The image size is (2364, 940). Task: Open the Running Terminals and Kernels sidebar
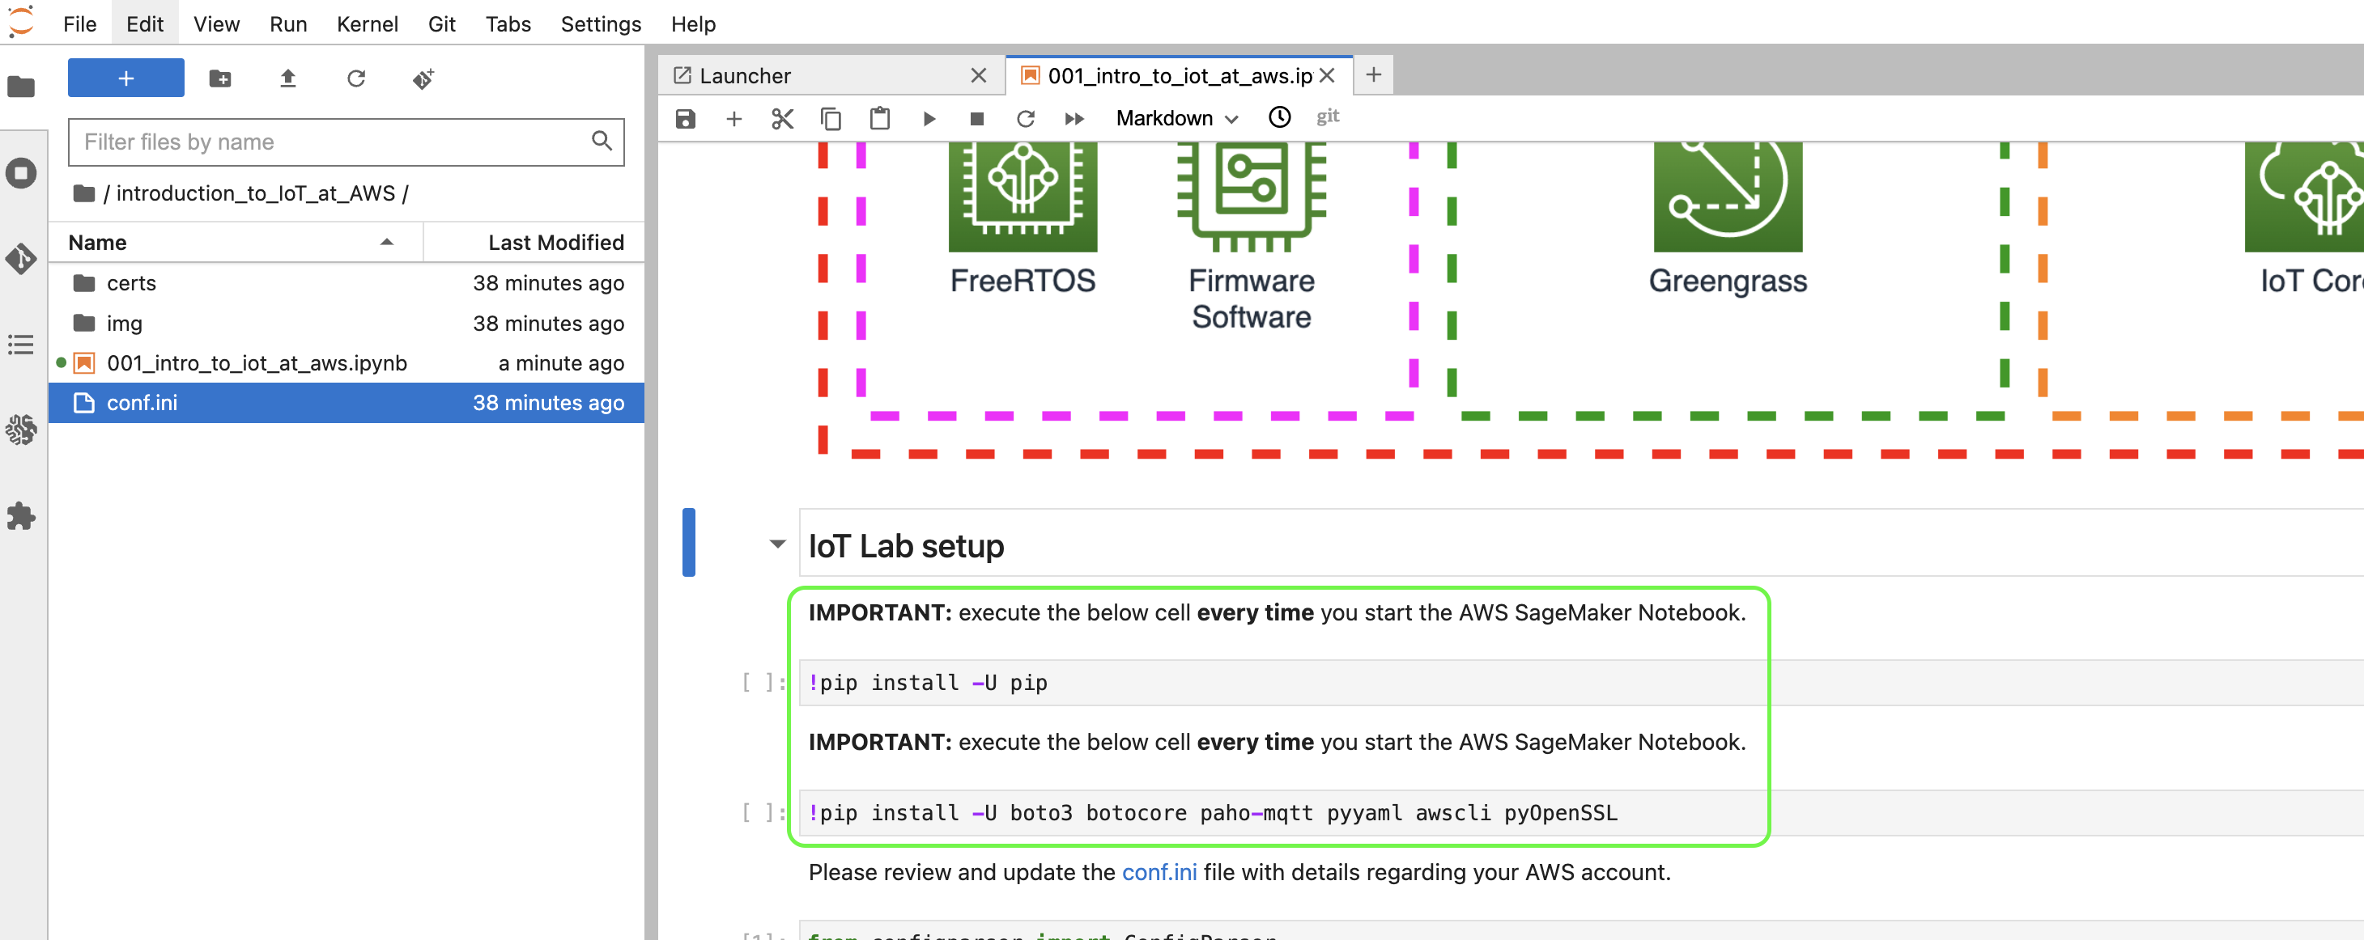pos(21,173)
